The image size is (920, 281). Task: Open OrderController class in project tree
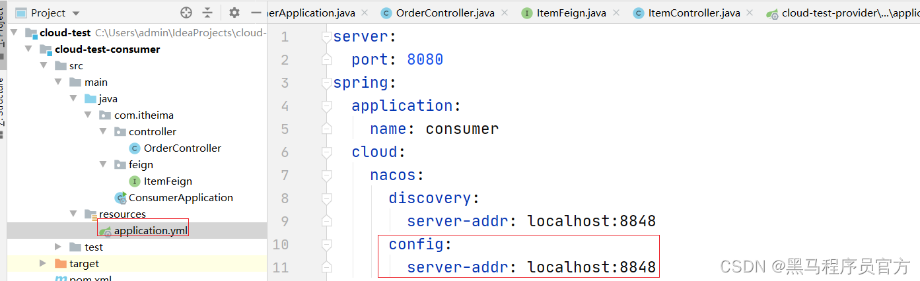pos(182,148)
